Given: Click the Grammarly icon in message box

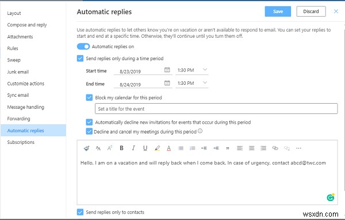Looking at the screenshot, I should pyautogui.click(x=331, y=198).
